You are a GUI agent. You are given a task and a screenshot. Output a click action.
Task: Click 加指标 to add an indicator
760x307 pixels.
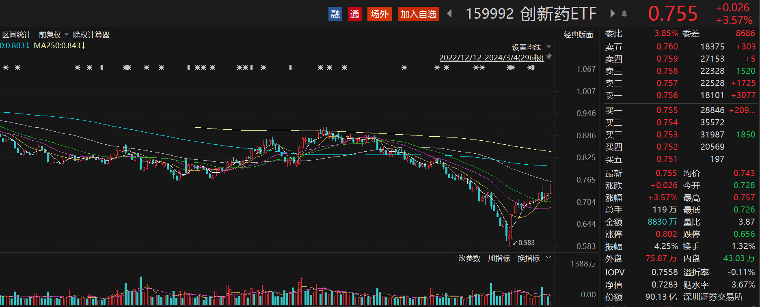[x=499, y=258]
